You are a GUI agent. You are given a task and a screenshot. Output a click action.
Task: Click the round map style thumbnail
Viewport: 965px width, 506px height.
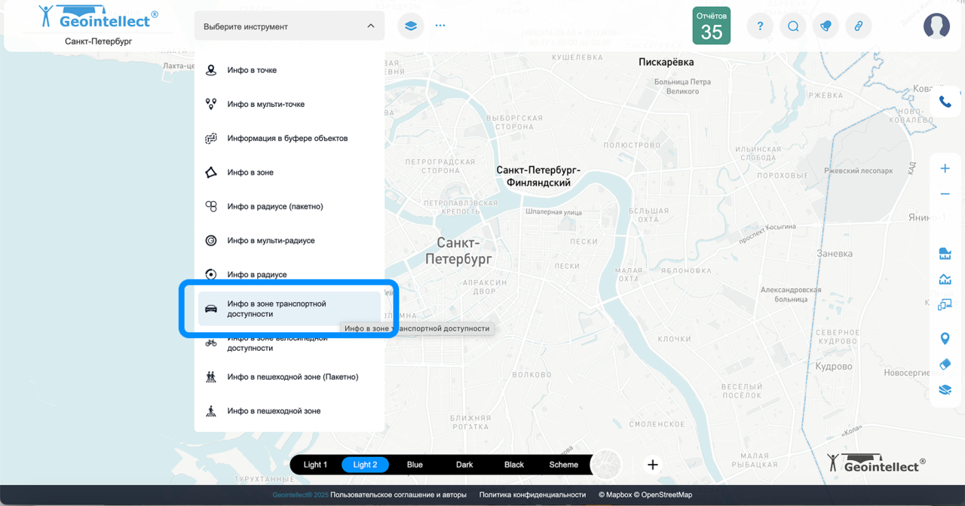coord(606,465)
